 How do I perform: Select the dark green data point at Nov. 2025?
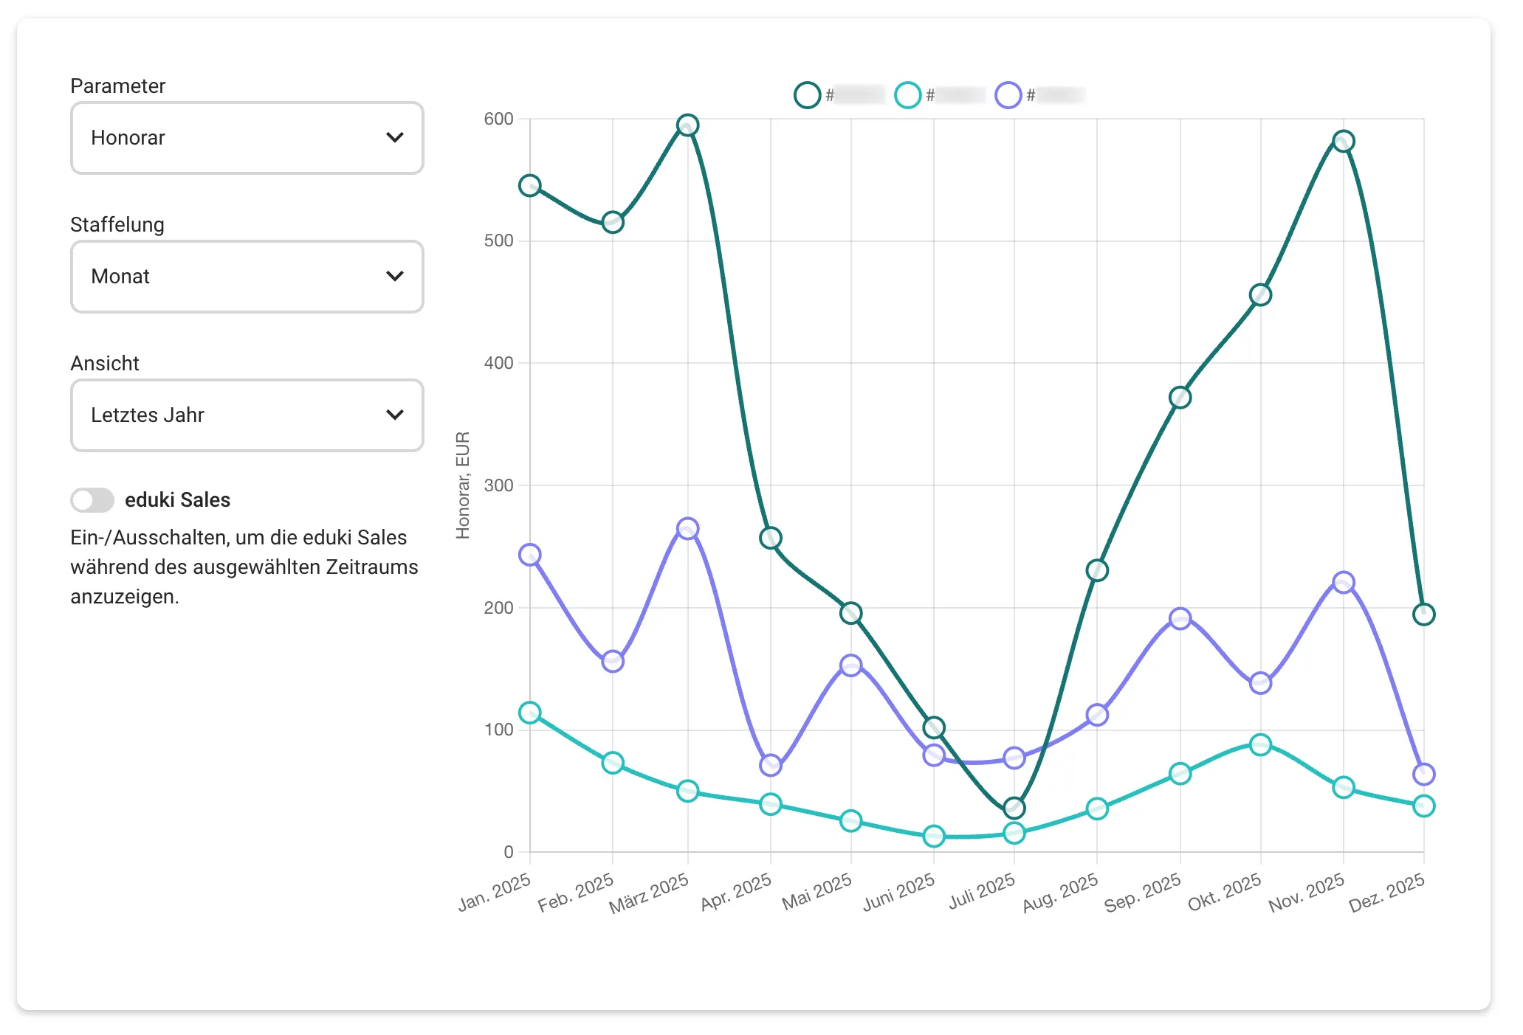[x=1343, y=141]
